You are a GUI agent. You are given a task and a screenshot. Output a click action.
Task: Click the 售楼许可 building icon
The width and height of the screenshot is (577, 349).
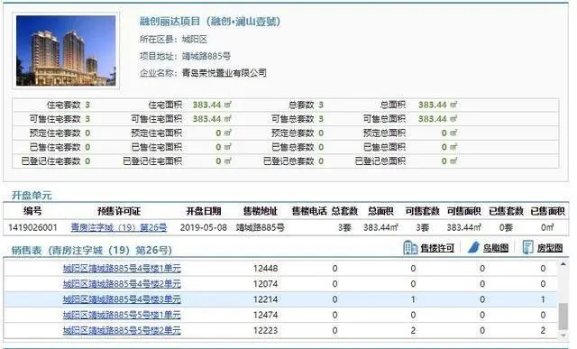(410, 247)
